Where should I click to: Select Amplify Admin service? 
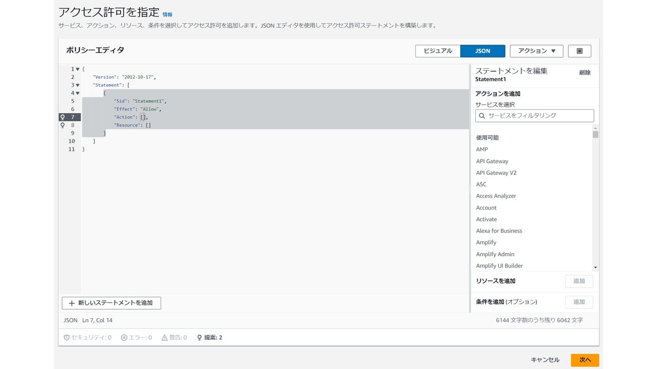[495, 254]
